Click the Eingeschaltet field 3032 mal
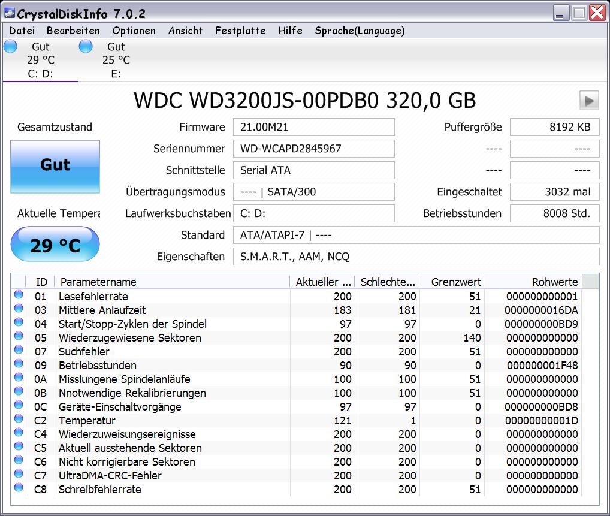Screen dimensions: 610x516 pos(555,192)
